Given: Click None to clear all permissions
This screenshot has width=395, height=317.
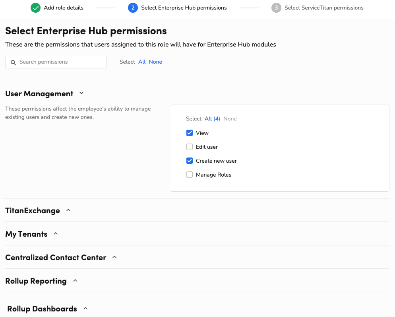Looking at the screenshot, I should [x=155, y=62].
